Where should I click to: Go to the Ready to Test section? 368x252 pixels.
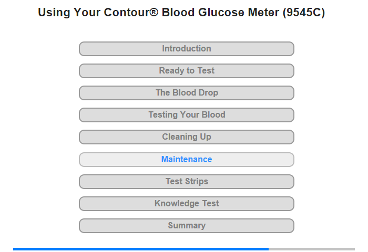(186, 71)
